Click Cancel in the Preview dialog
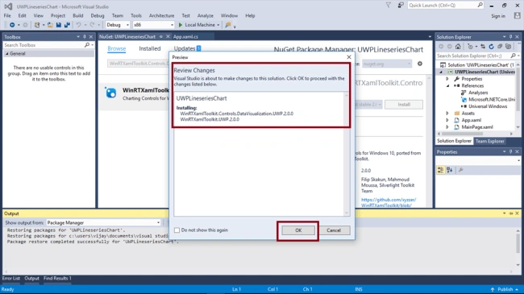 pos(334,230)
